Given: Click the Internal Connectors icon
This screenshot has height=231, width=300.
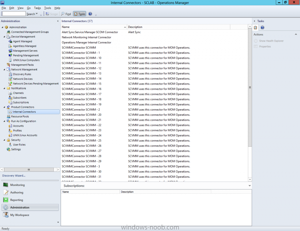Looking at the screenshot, I should coord(10,112).
